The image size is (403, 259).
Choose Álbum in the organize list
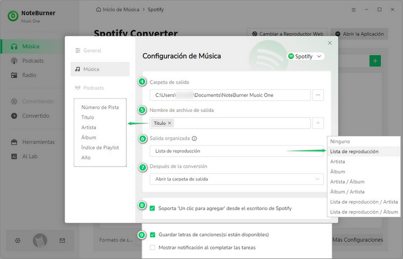tap(364, 171)
